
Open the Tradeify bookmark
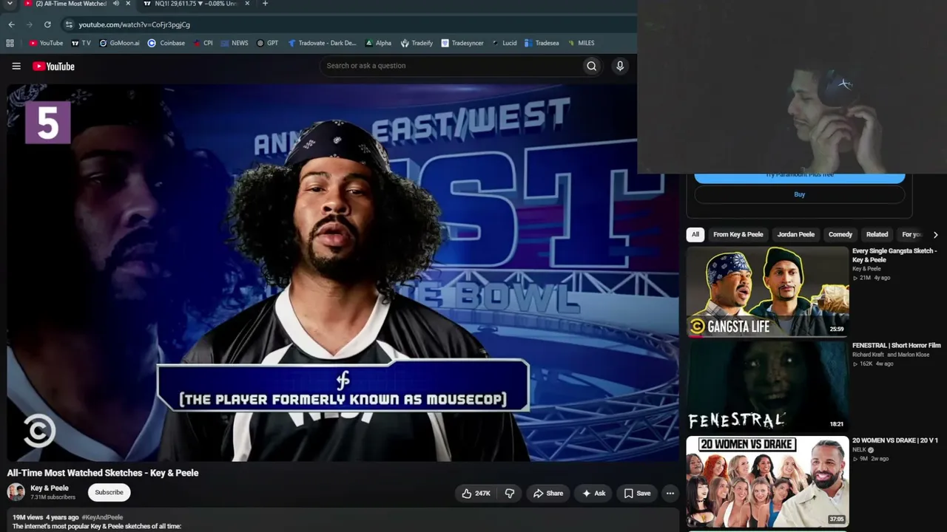pyautogui.click(x=417, y=43)
